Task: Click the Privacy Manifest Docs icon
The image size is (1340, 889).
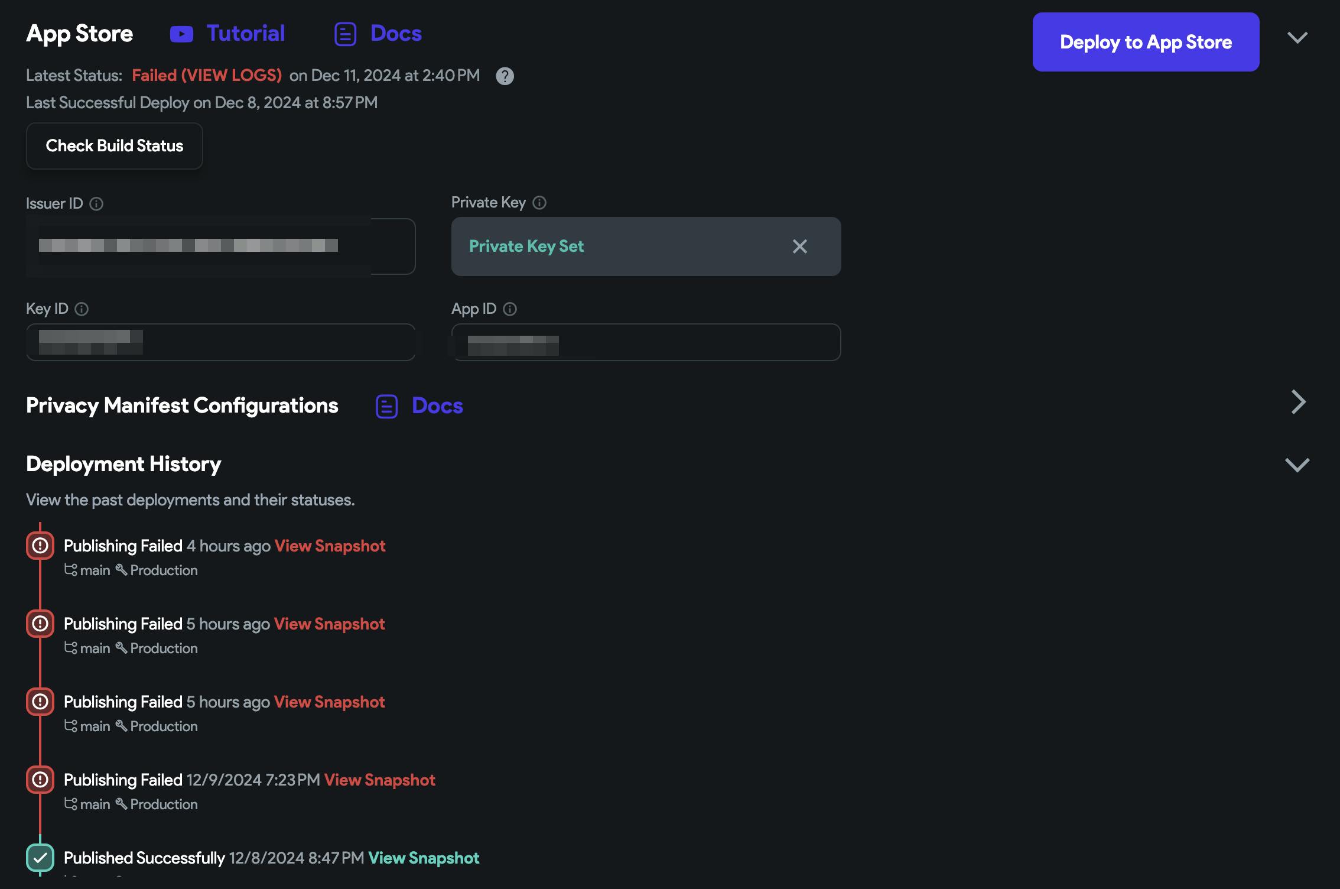Action: [387, 407]
